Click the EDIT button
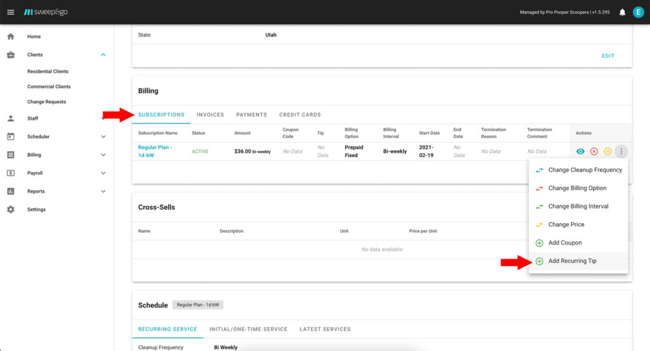 pos(607,56)
